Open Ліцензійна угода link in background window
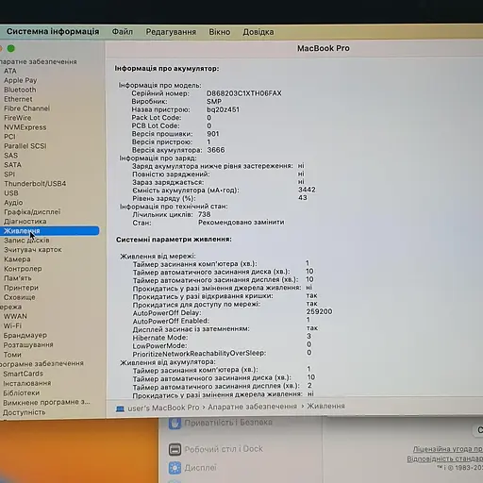 click(448, 449)
